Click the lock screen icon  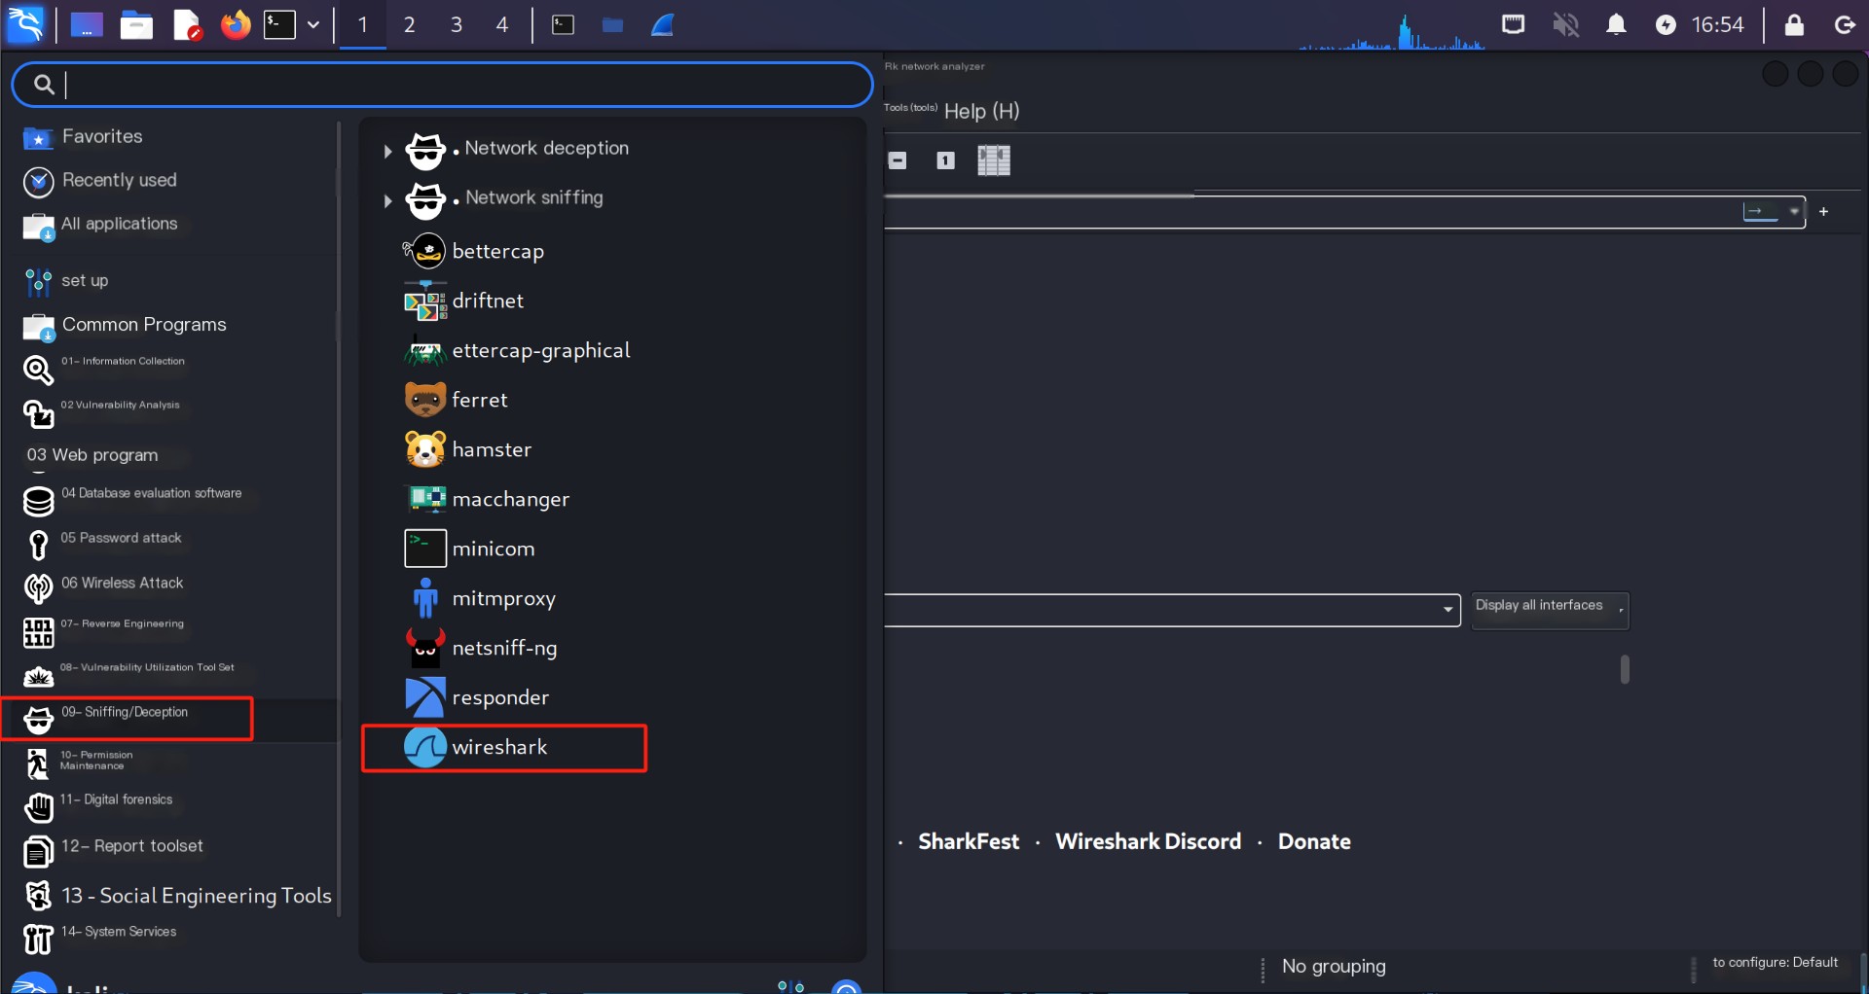pos(1794,24)
